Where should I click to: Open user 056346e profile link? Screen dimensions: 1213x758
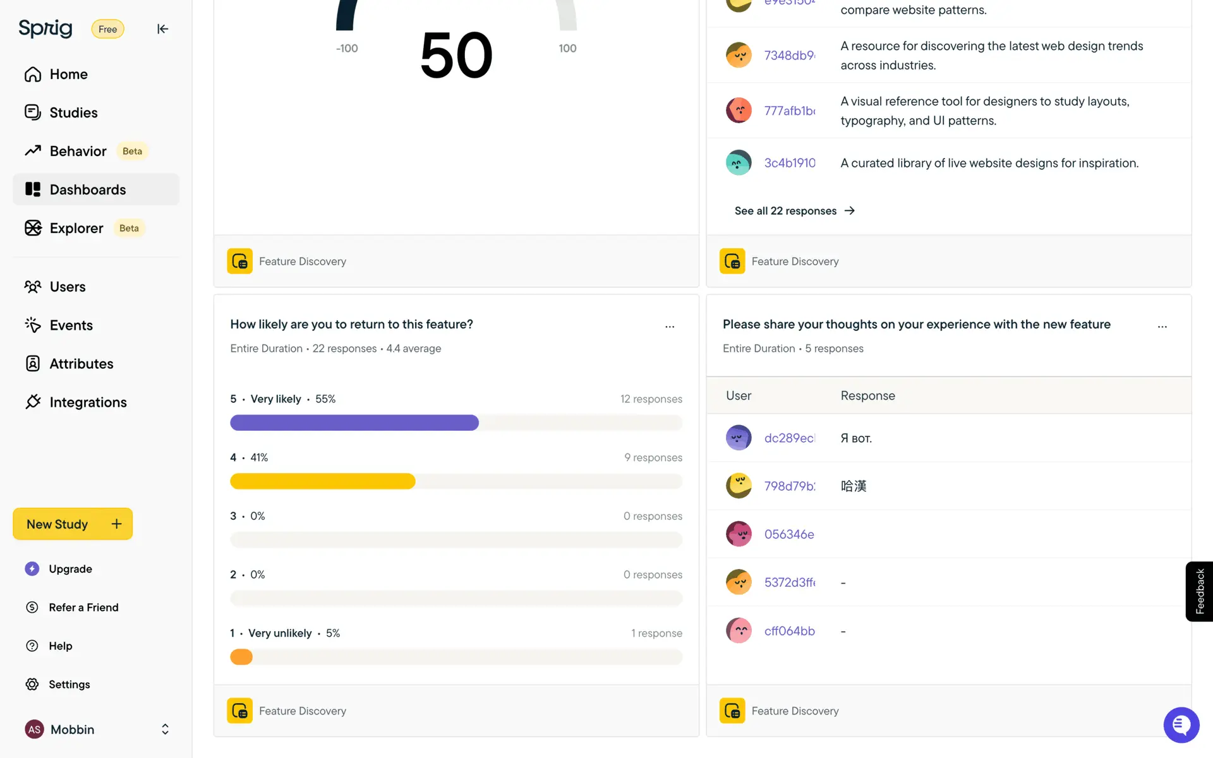tap(789, 534)
